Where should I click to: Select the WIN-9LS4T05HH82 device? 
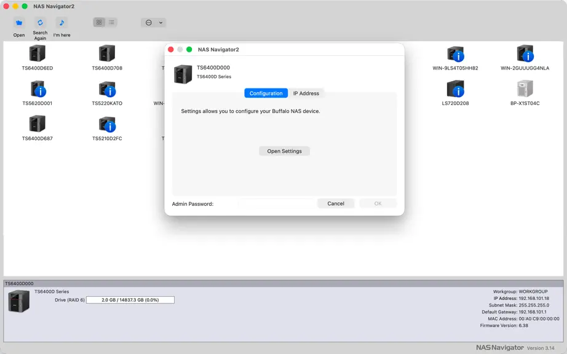pos(455,58)
